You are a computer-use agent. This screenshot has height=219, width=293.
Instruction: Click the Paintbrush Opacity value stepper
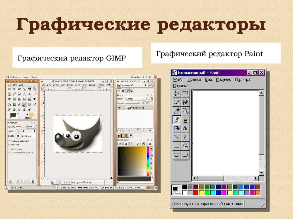pyautogui.click(x=35, y=127)
